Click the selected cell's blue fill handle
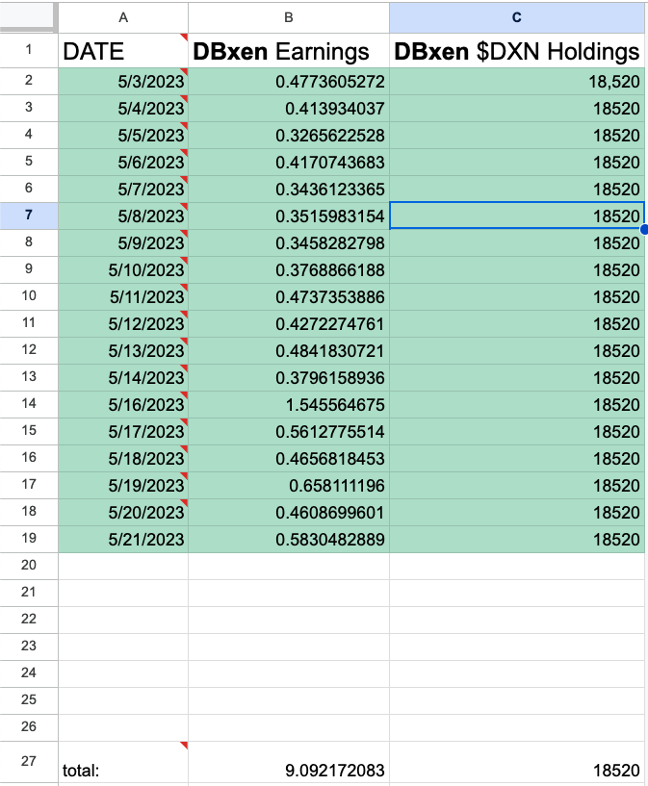This screenshot has height=786, width=648. coord(644,229)
